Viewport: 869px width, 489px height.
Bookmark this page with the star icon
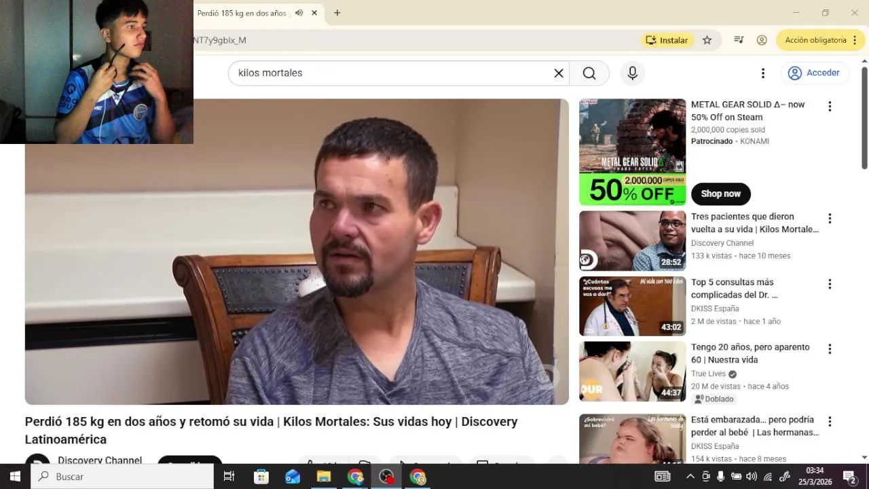707,40
